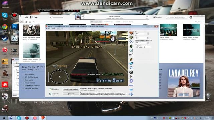
Task: Select the radar disc HUD element
Action: tap(131, 72)
